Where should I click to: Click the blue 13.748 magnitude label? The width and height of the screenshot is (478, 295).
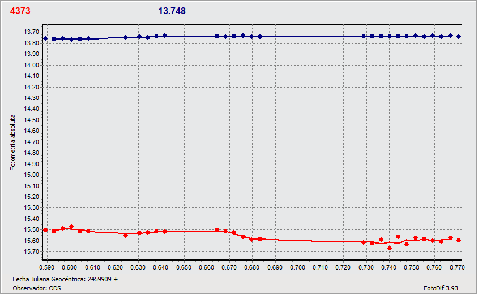click(x=172, y=11)
